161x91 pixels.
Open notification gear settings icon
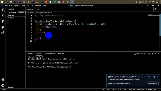(154, 77)
